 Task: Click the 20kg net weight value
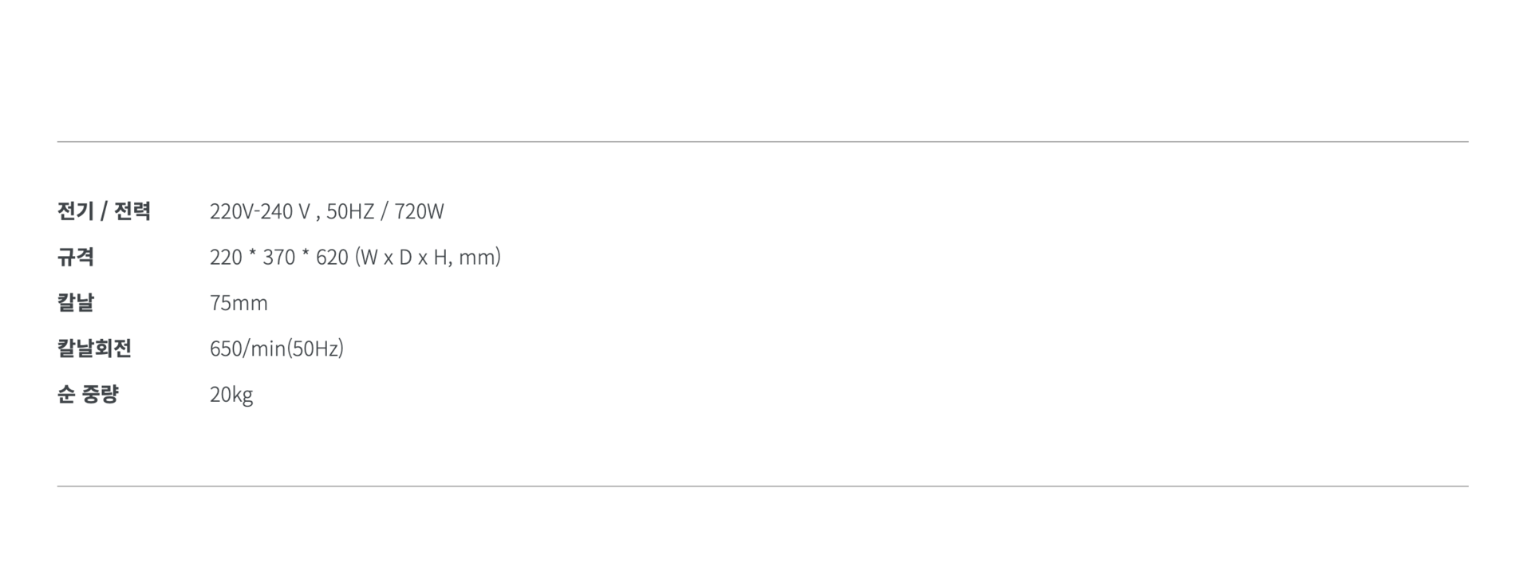(231, 394)
